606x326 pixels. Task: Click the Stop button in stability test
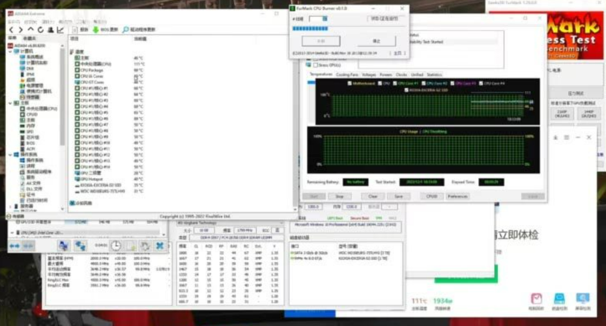pos(339,197)
